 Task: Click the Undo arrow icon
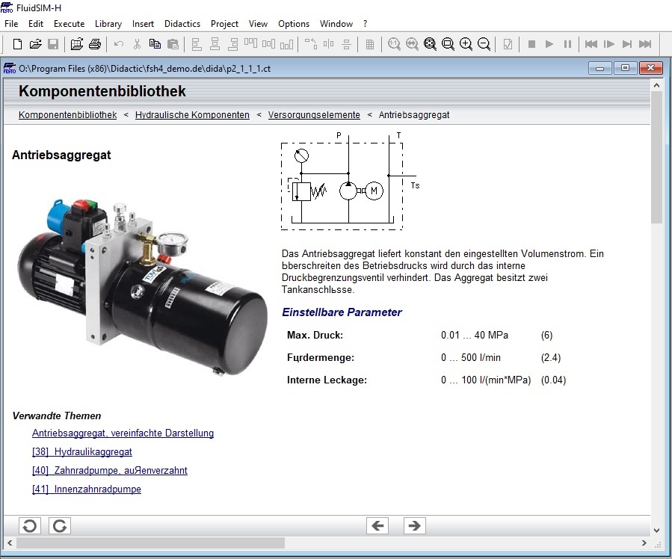119,44
